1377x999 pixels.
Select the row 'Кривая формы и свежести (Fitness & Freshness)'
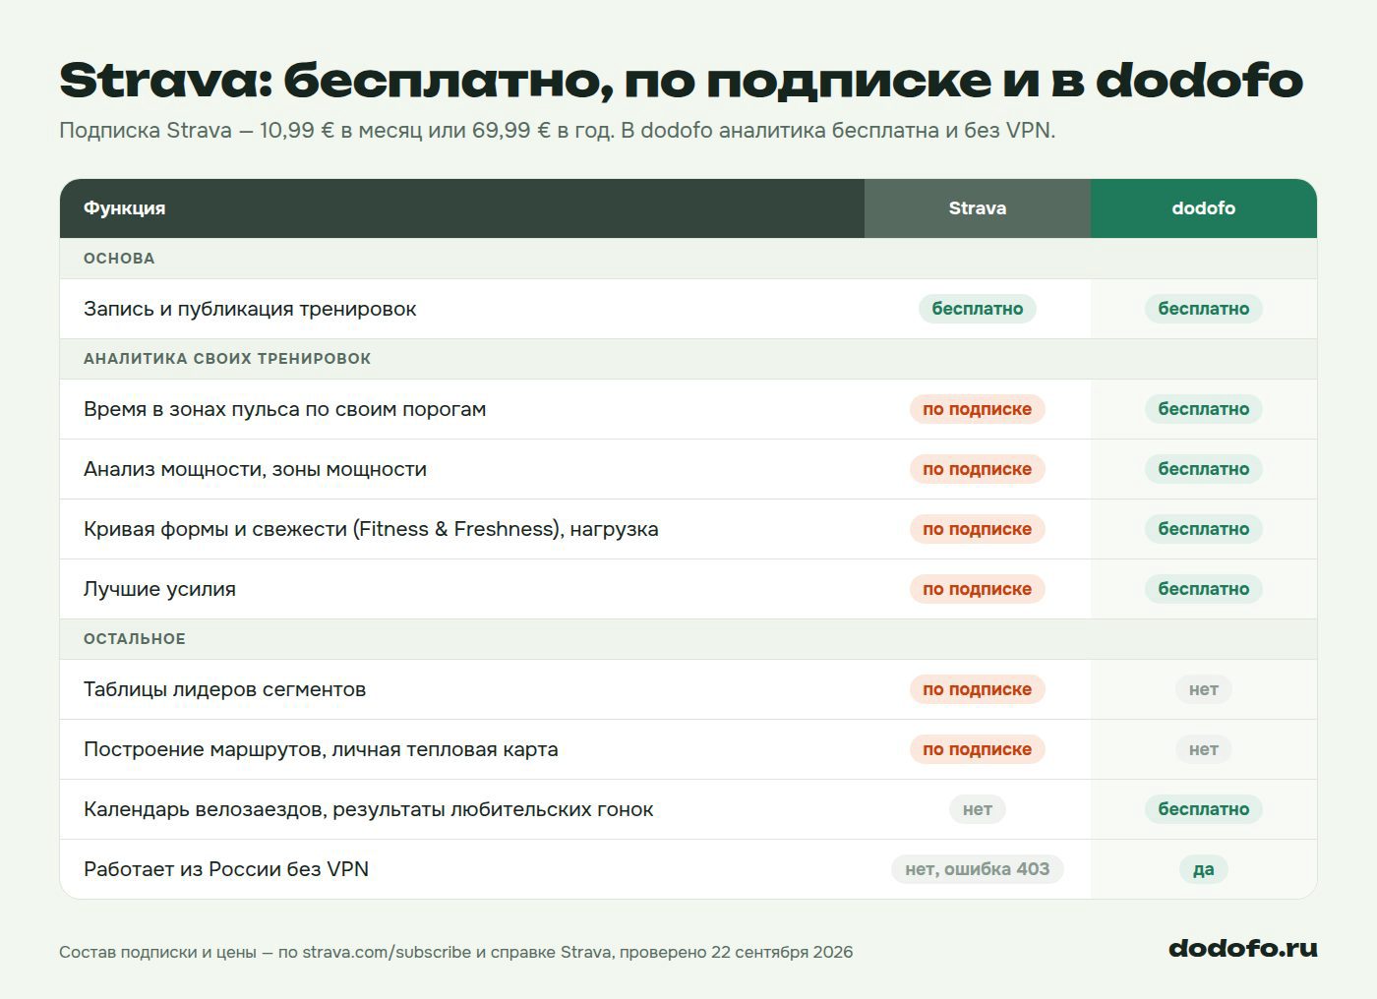pyautogui.click(x=688, y=529)
